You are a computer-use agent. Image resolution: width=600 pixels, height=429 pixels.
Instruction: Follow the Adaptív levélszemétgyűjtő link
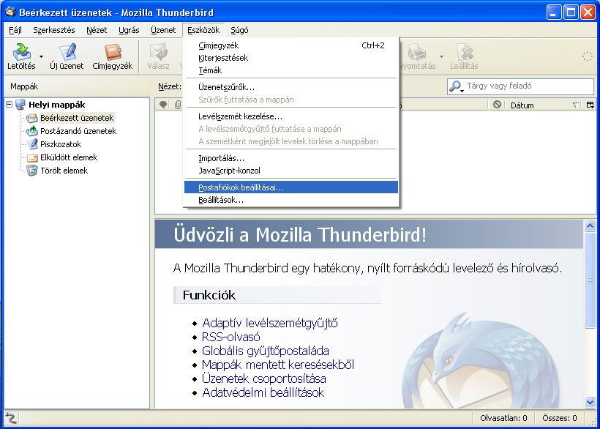tap(270, 323)
